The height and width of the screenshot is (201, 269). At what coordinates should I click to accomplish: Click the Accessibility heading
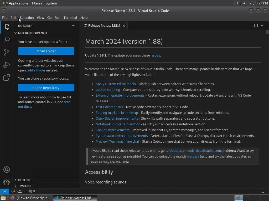tap(99, 172)
